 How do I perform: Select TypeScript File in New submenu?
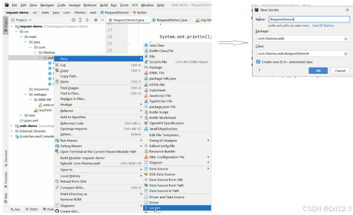click(x=177, y=101)
